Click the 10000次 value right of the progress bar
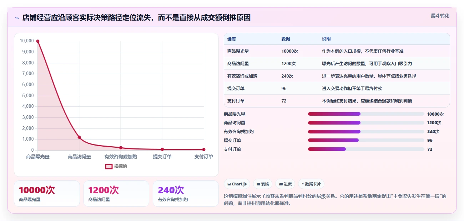This screenshot has width=464, height=221. point(435,114)
